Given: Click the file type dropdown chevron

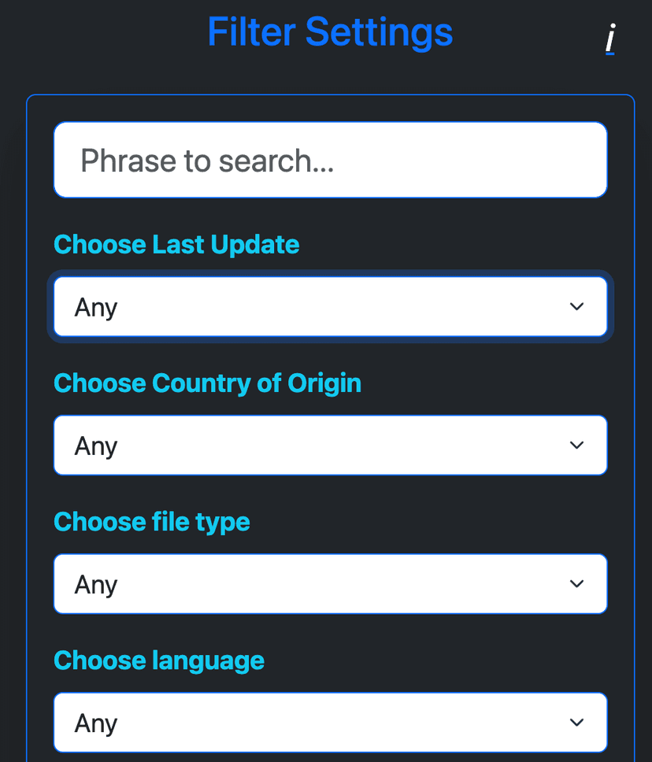Looking at the screenshot, I should (576, 583).
